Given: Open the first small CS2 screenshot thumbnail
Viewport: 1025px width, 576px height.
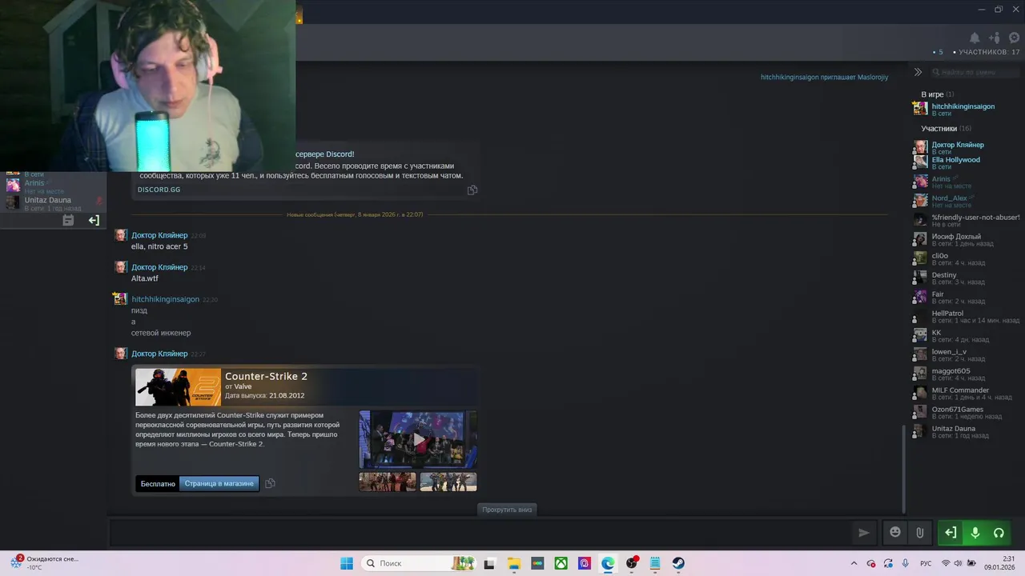Looking at the screenshot, I should tap(388, 482).
